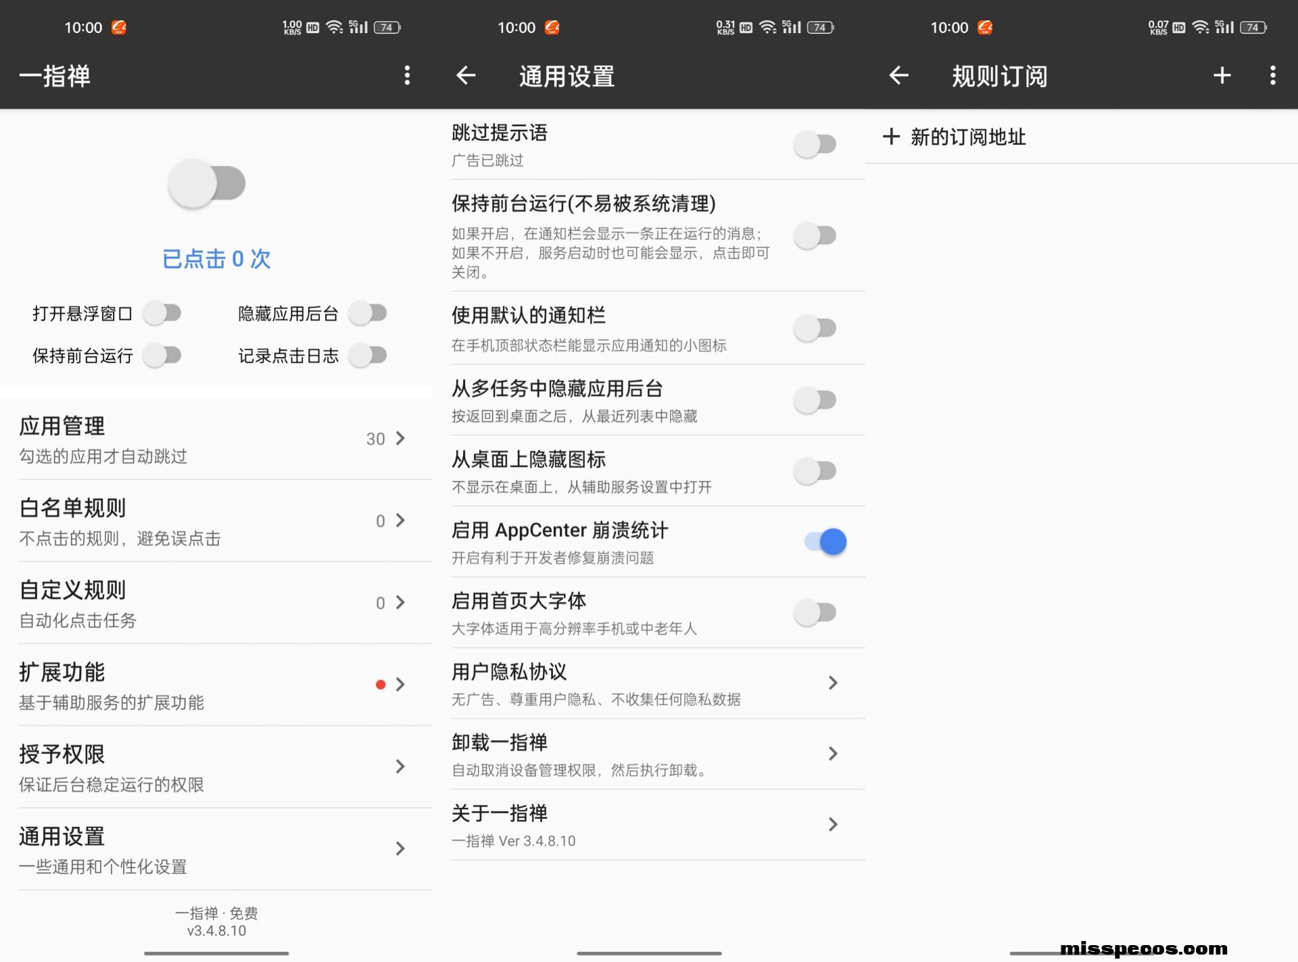
Task: Tap 一指禅 app title in header
Action: click(x=55, y=76)
